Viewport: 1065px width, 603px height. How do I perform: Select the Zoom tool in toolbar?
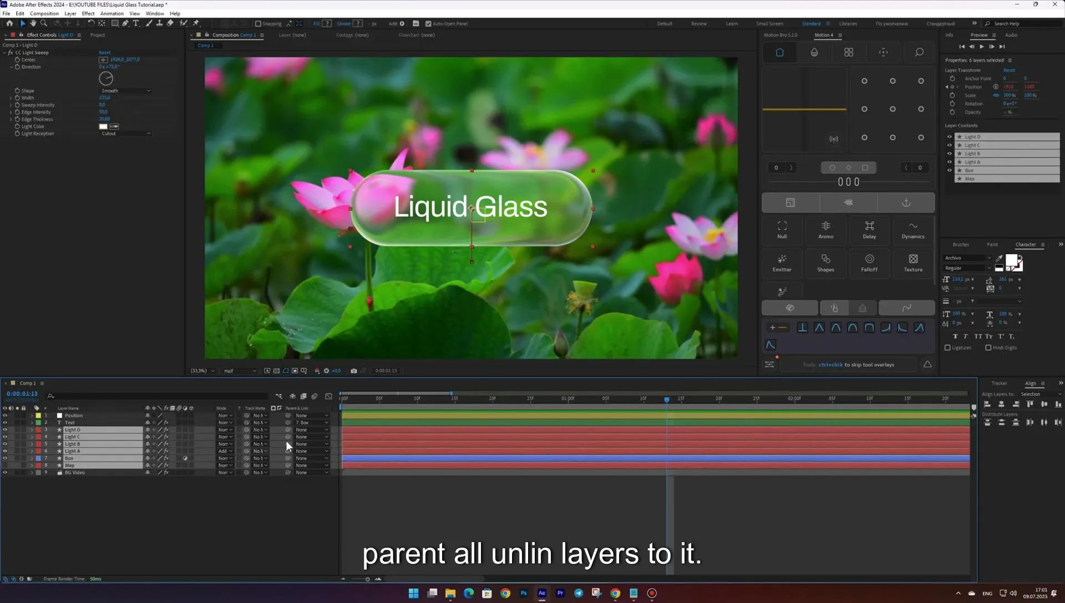click(x=44, y=23)
